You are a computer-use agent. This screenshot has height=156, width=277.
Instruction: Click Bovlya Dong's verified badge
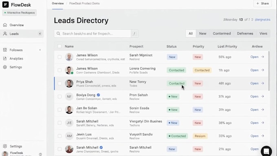(99, 95)
